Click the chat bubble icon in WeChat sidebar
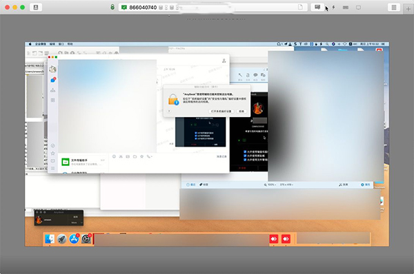 (53, 80)
